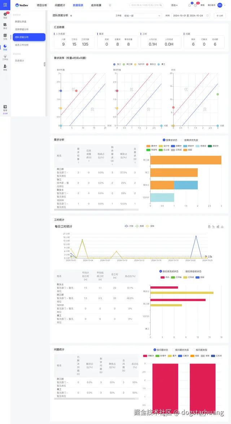Click the user avatar in top bar

click(x=220, y=5)
